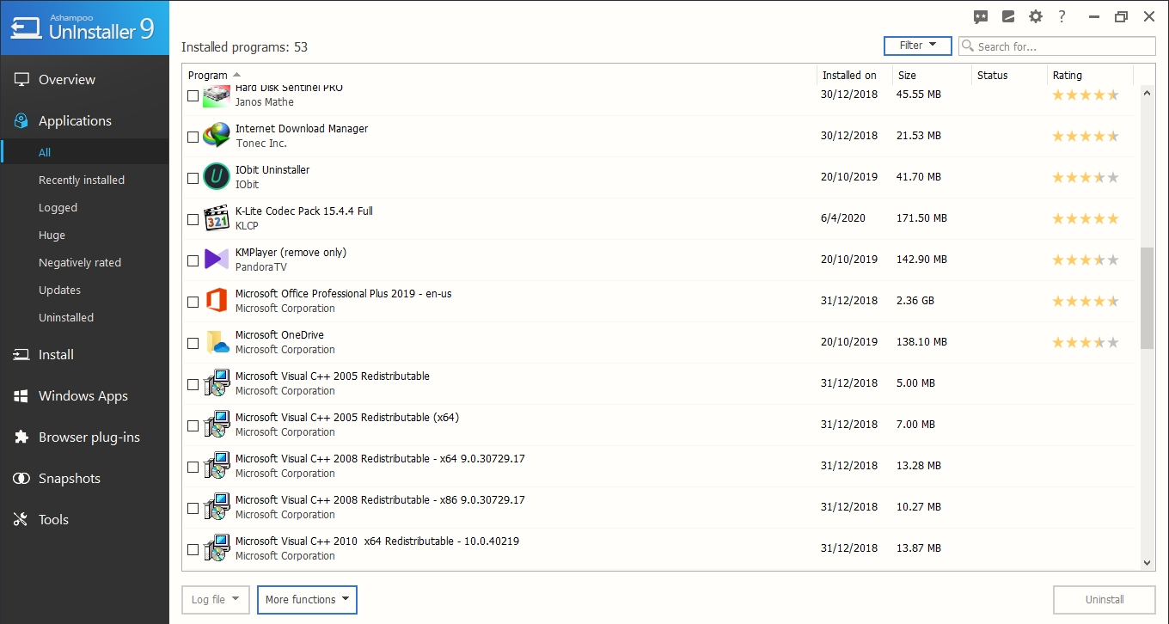Click the IObit Uninstaller program icon
The height and width of the screenshot is (624, 1169).
(x=217, y=177)
